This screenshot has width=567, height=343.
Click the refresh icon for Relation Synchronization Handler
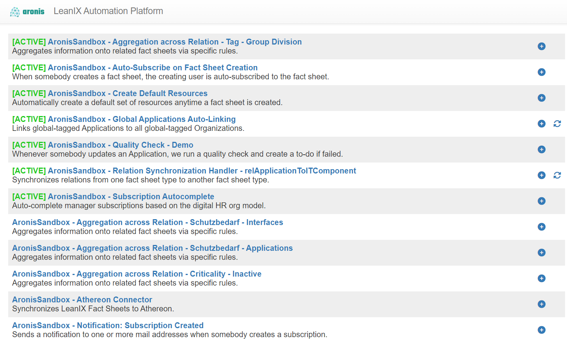tap(557, 175)
